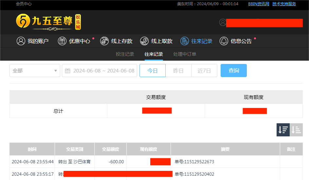Sort records in descending order
The width and height of the screenshot is (309, 180).
tap(283, 130)
